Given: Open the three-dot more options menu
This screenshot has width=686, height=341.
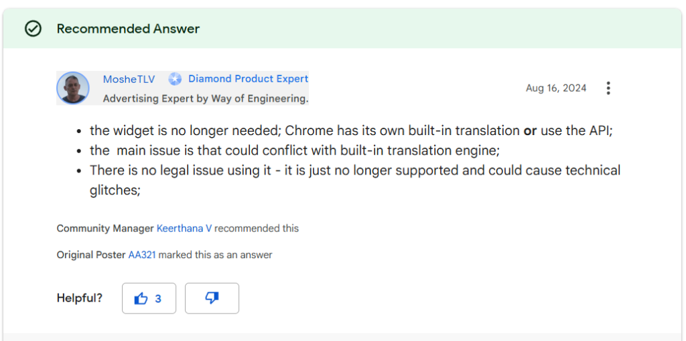Looking at the screenshot, I should click(x=608, y=88).
